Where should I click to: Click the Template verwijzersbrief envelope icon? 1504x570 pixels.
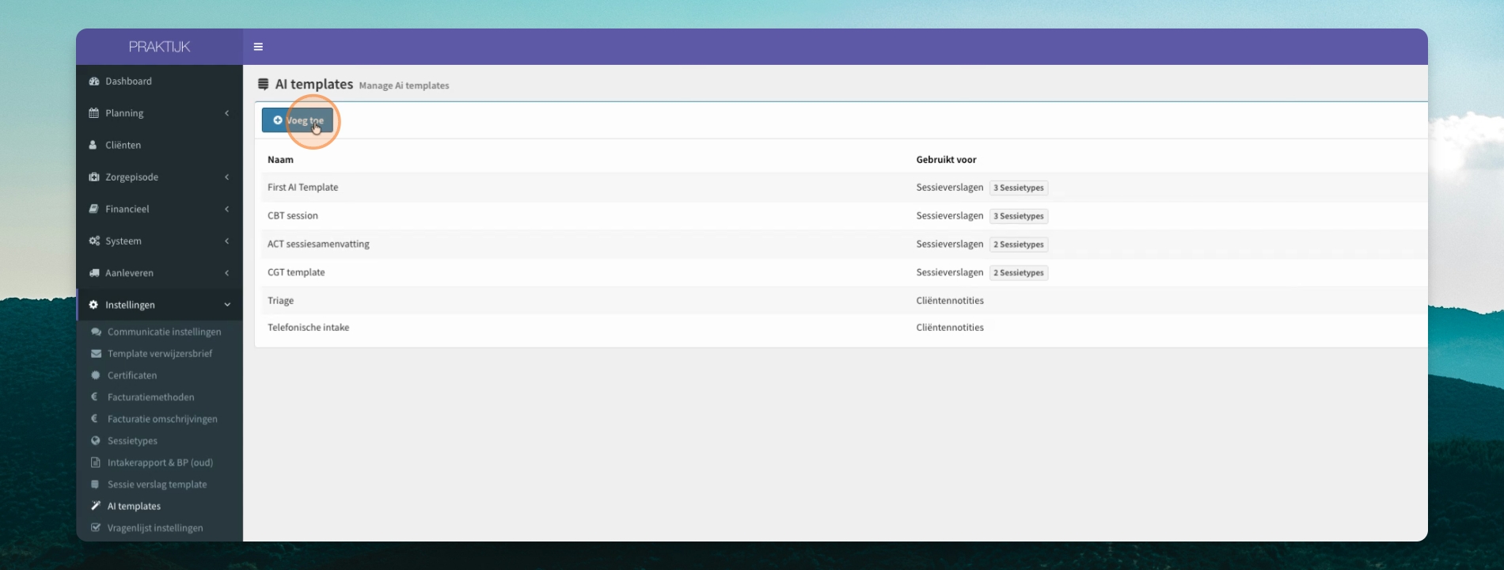(x=96, y=354)
